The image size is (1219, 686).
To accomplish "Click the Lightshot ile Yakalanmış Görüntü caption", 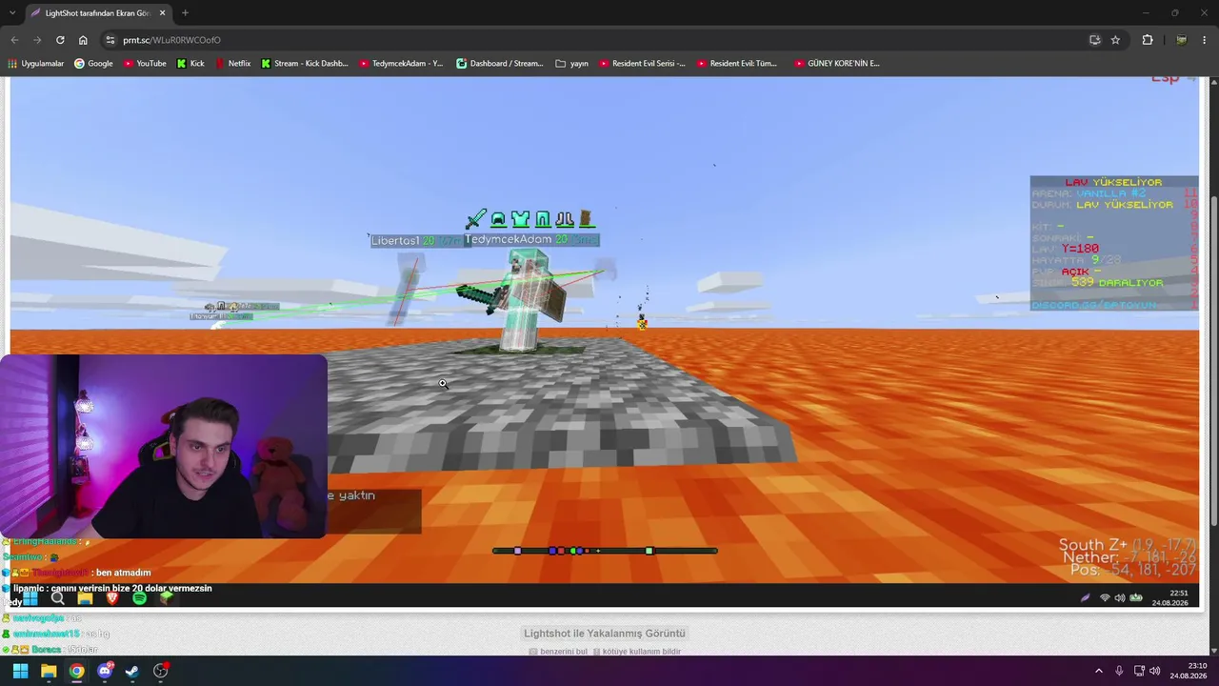I will point(605,634).
